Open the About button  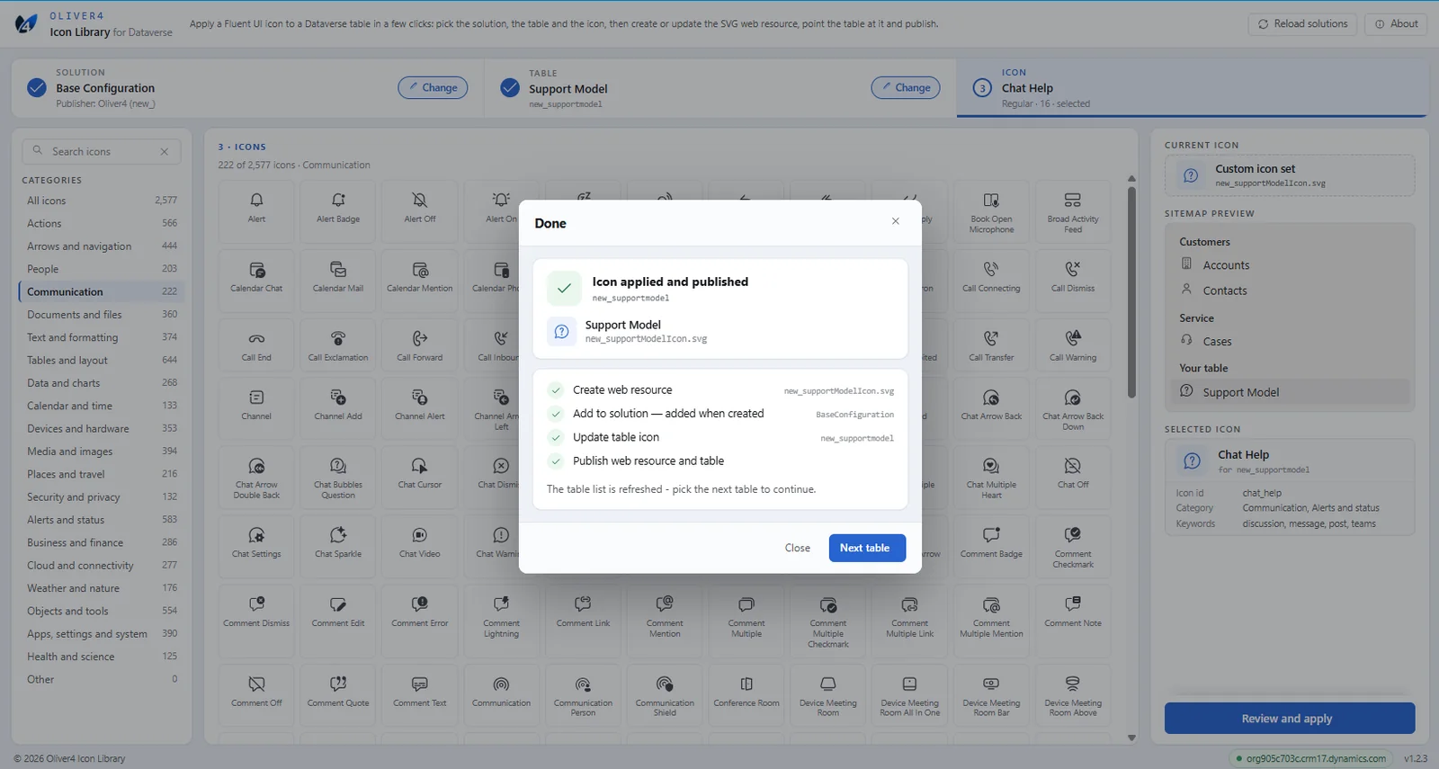click(x=1396, y=24)
